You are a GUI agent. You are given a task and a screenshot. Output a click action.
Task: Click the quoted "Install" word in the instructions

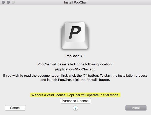(92, 80)
